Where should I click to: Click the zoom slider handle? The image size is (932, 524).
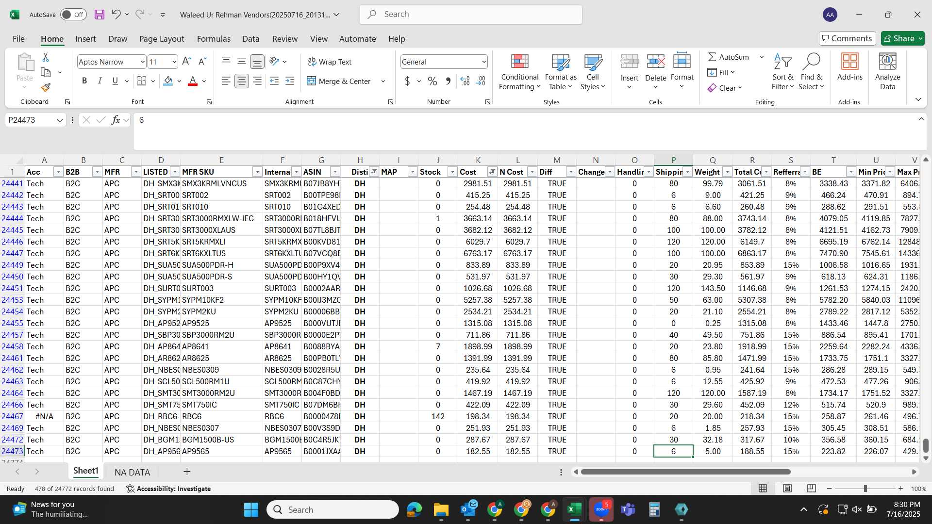coord(865,489)
